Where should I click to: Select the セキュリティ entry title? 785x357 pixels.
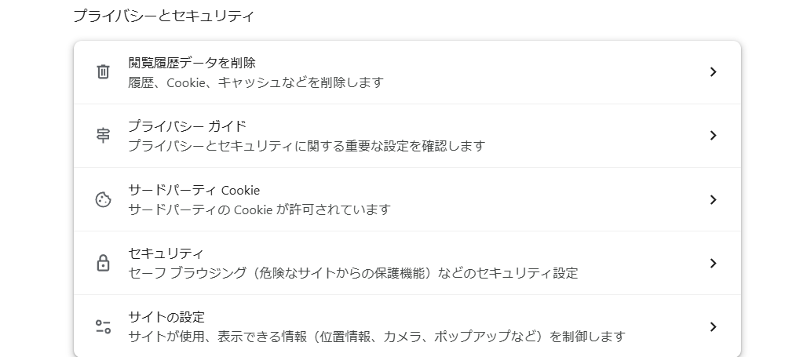pyautogui.click(x=166, y=253)
